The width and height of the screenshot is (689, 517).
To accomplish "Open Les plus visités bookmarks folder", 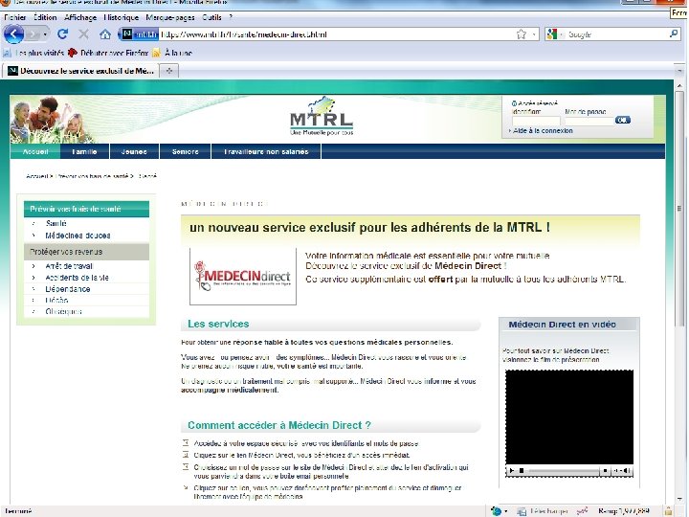I will coord(34,53).
